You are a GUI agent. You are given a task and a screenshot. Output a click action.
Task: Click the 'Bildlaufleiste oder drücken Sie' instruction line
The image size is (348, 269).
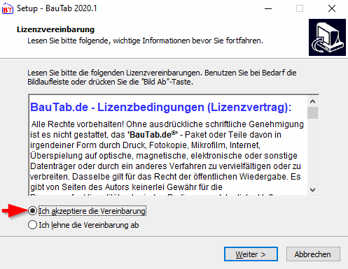(110, 82)
